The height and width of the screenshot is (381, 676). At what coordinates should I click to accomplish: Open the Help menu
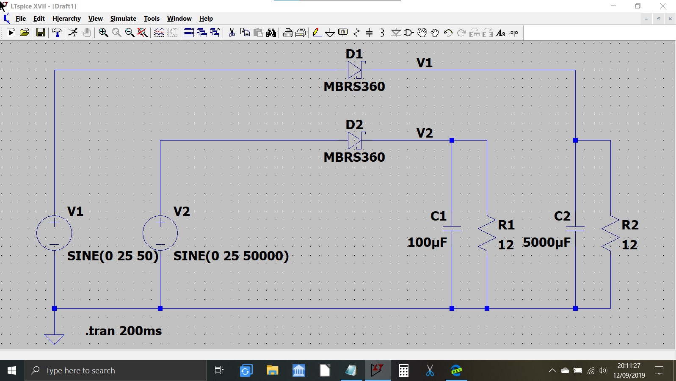pyautogui.click(x=206, y=19)
